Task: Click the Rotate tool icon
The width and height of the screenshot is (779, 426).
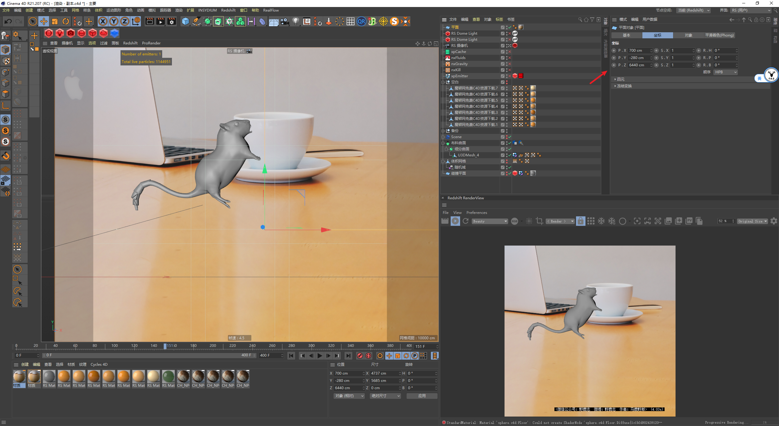Action: click(x=66, y=21)
